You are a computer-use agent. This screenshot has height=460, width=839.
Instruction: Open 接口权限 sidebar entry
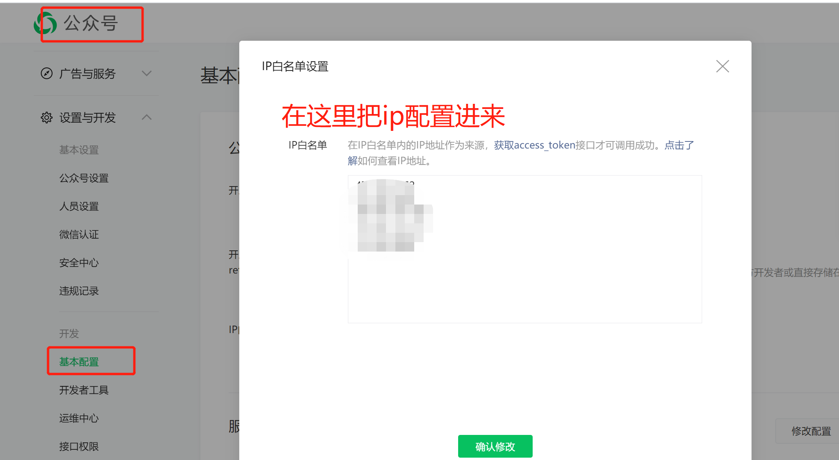point(79,446)
